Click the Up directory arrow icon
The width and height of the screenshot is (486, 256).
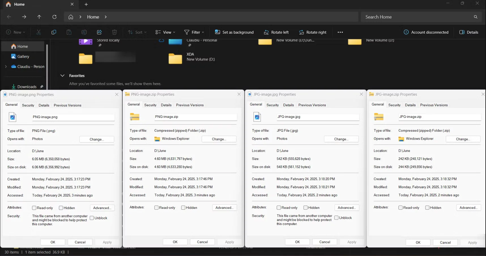pos(39,17)
